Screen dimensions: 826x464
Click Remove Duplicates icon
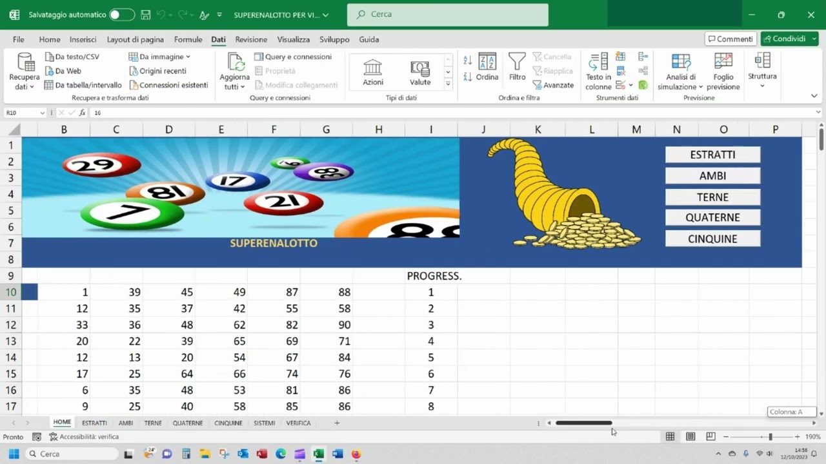[620, 71]
